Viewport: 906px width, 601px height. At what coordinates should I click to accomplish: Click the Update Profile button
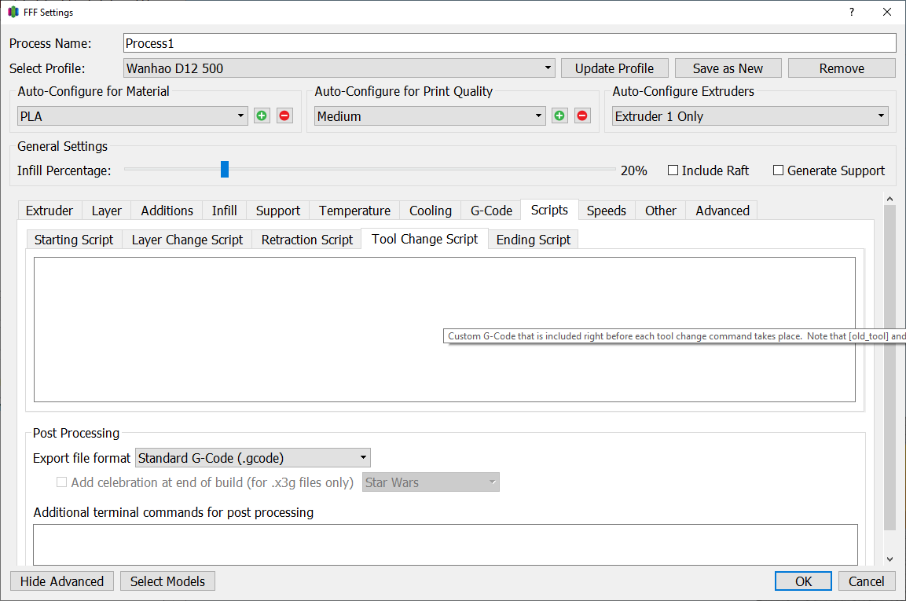[x=614, y=68]
